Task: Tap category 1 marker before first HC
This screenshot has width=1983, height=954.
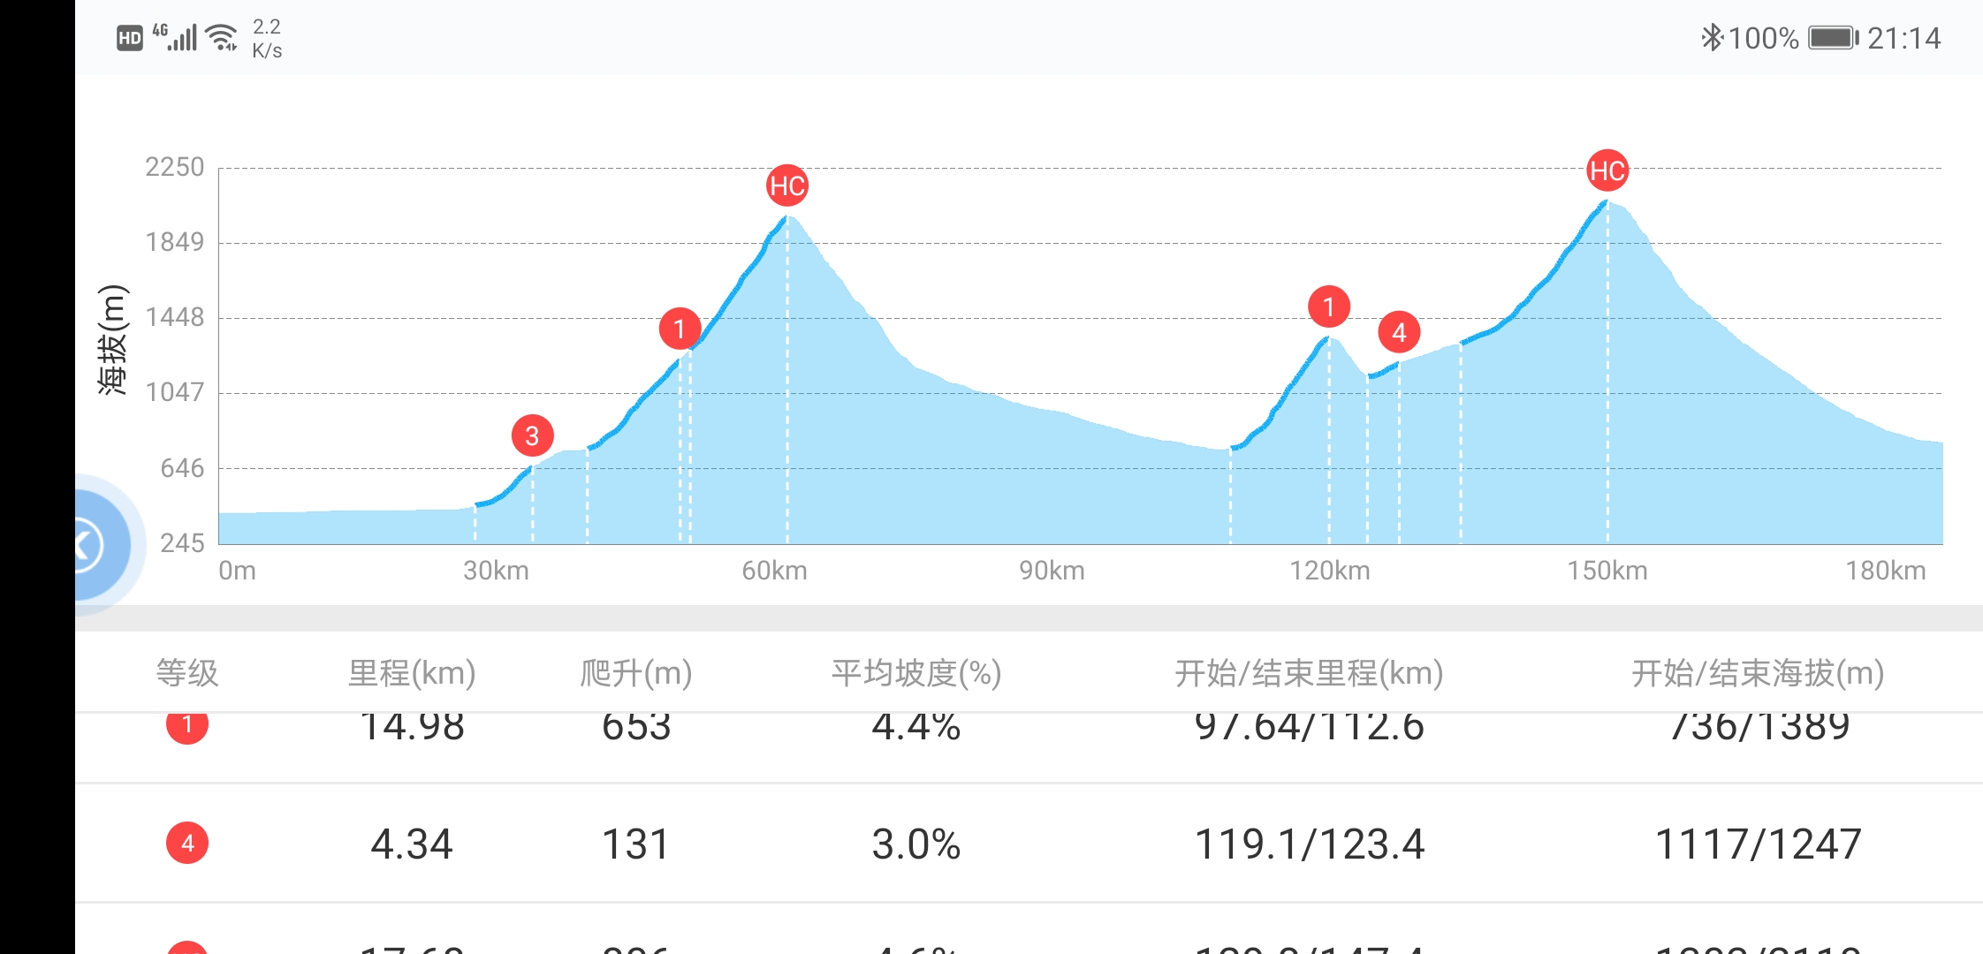Action: click(x=680, y=329)
